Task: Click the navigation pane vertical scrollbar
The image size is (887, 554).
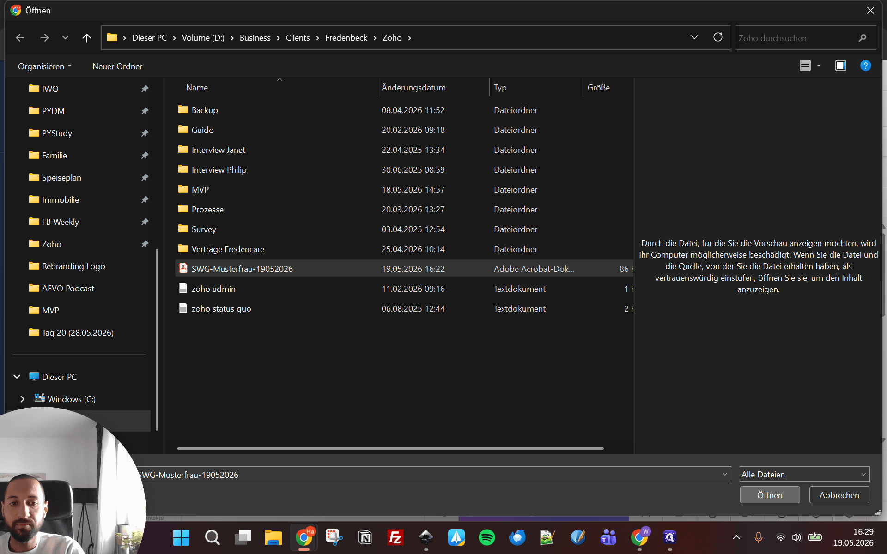Action: point(157,339)
